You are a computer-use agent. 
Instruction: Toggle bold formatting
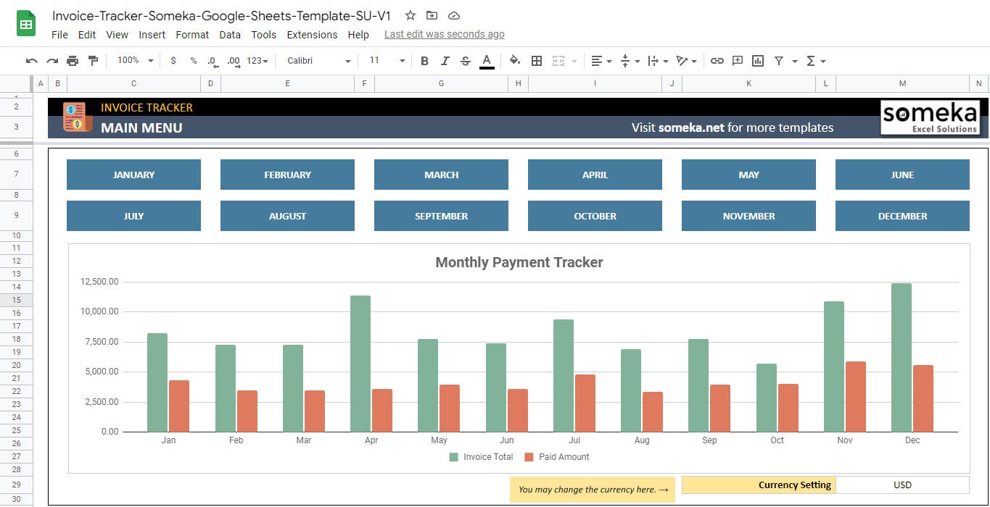point(425,61)
